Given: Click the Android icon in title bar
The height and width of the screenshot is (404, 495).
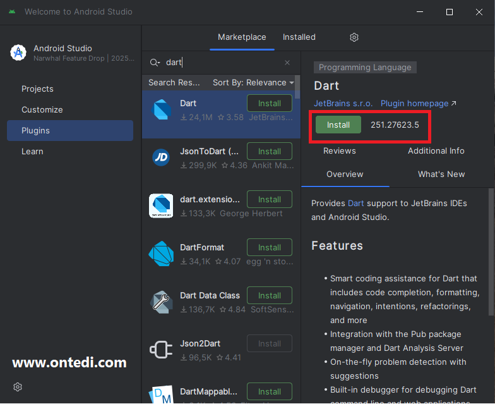Looking at the screenshot, I should click(x=12, y=11).
